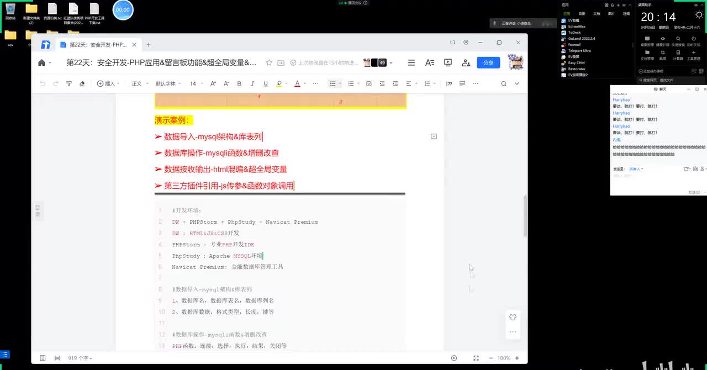Open text style settings A icon

tap(430, 63)
